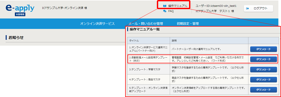Open the メール・問い合わせ管理 menu
Viewport: 281px width, 97px height.
point(146,23)
